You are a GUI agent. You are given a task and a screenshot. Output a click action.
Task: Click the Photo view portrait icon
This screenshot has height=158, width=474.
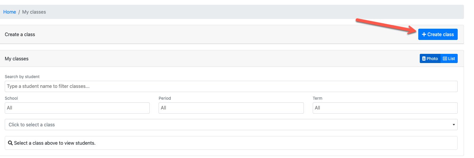tap(424, 59)
